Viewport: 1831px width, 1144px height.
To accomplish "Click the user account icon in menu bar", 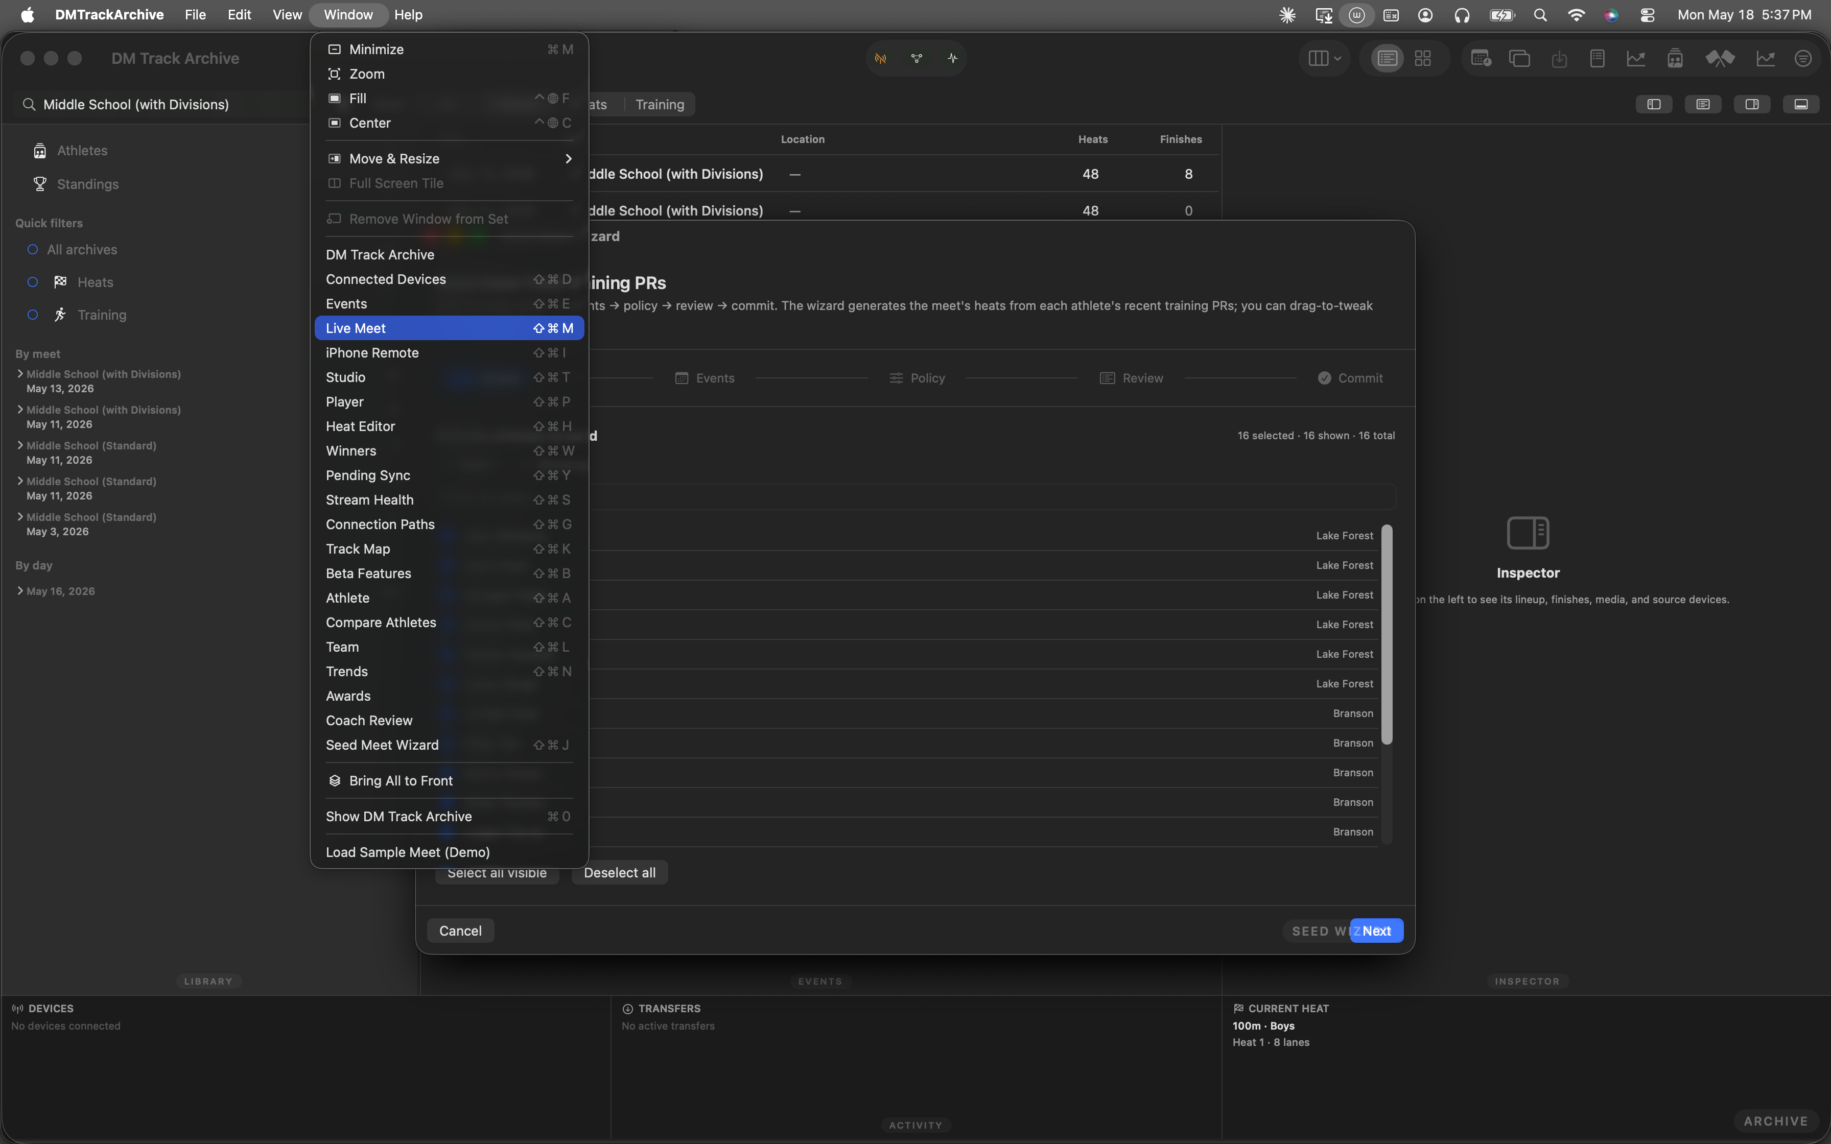I will [1425, 15].
